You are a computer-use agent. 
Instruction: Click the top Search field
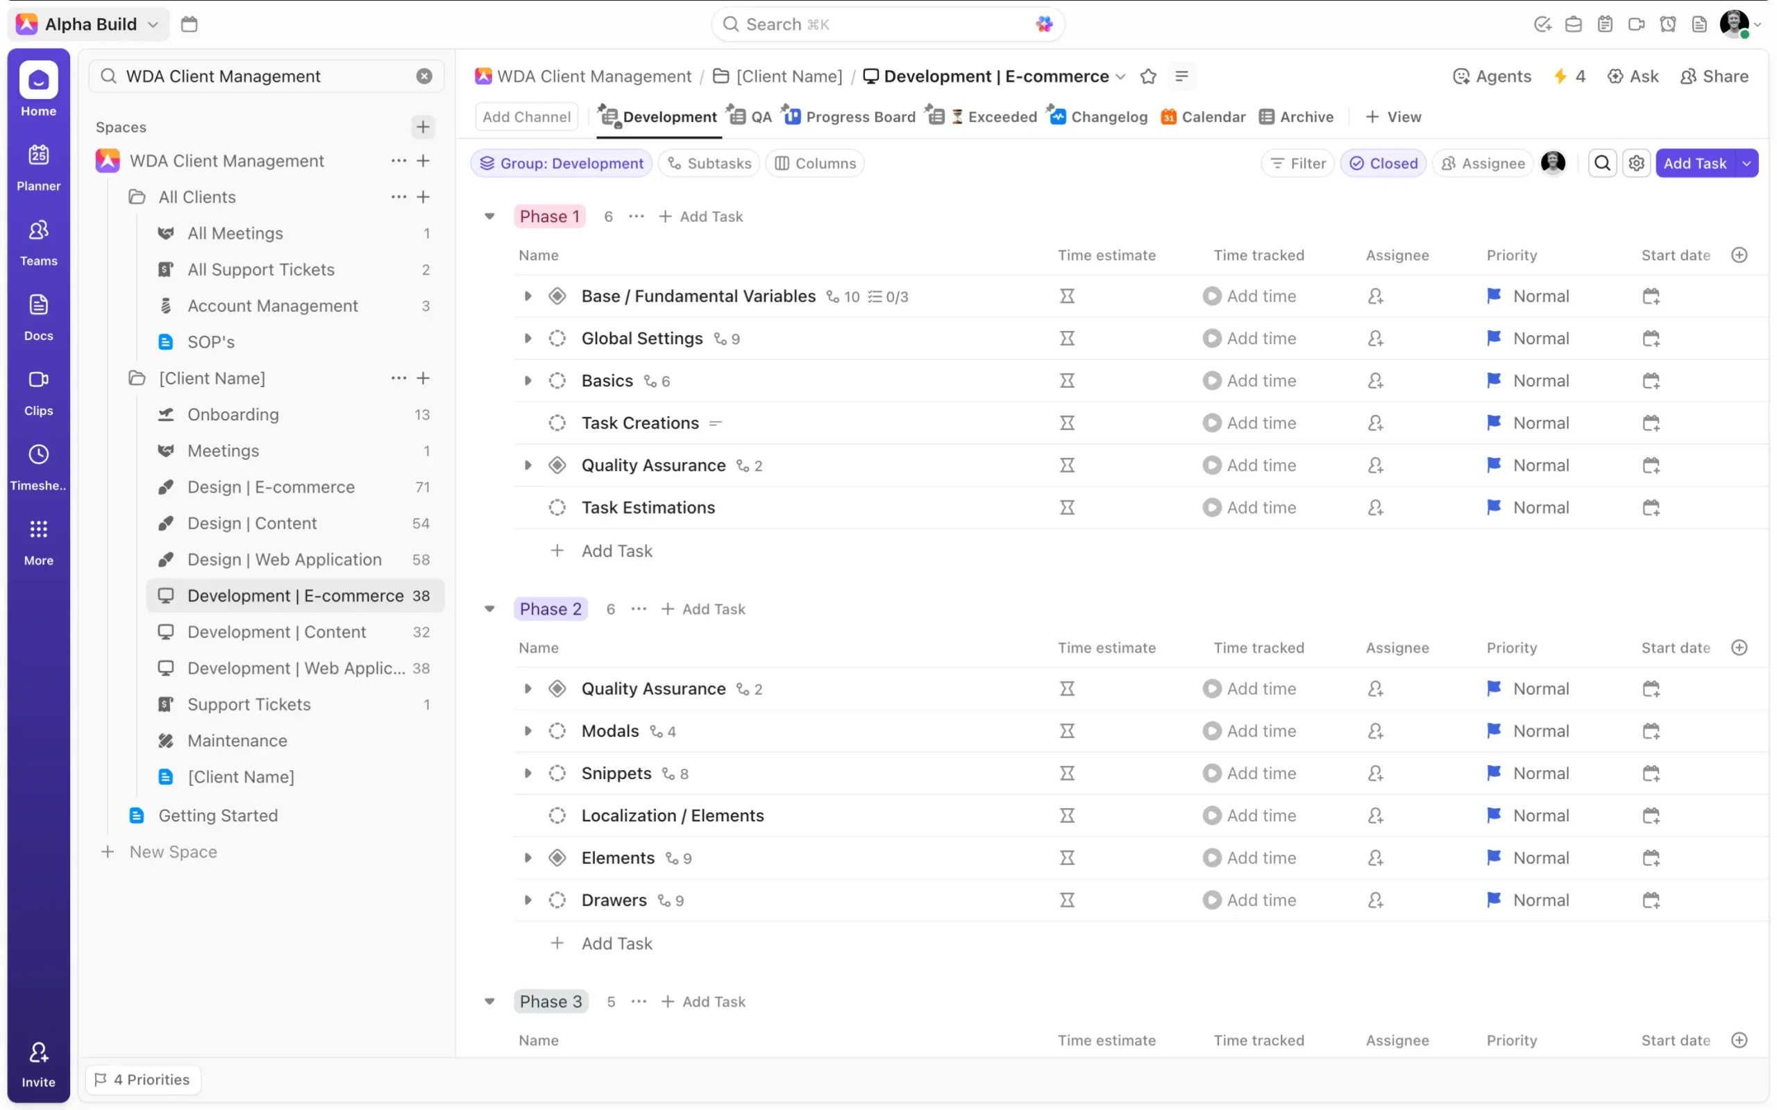click(887, 24)
